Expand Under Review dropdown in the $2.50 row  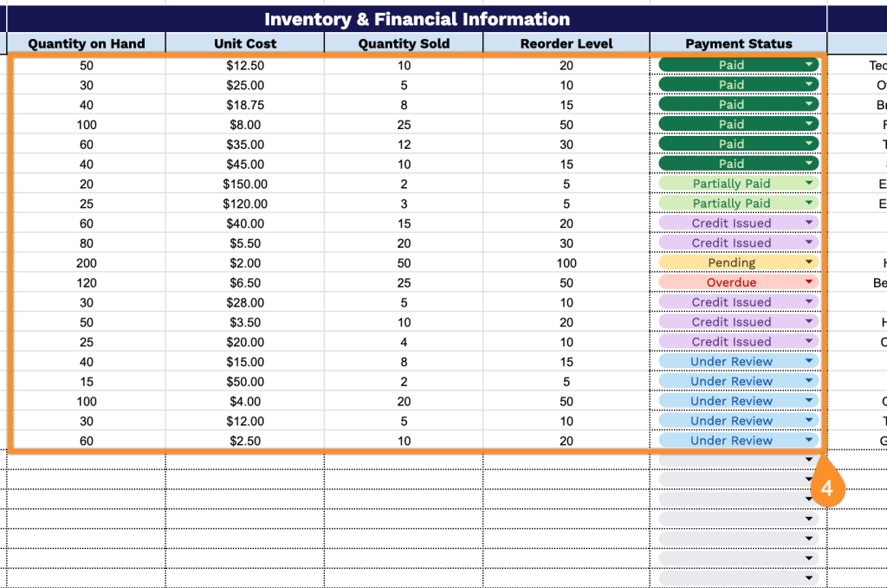pos(809,441)
